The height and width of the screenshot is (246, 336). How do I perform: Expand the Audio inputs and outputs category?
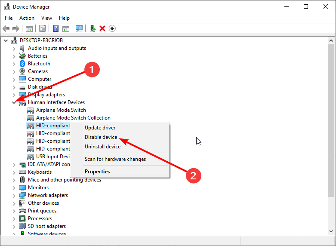[x=14, y=49]
